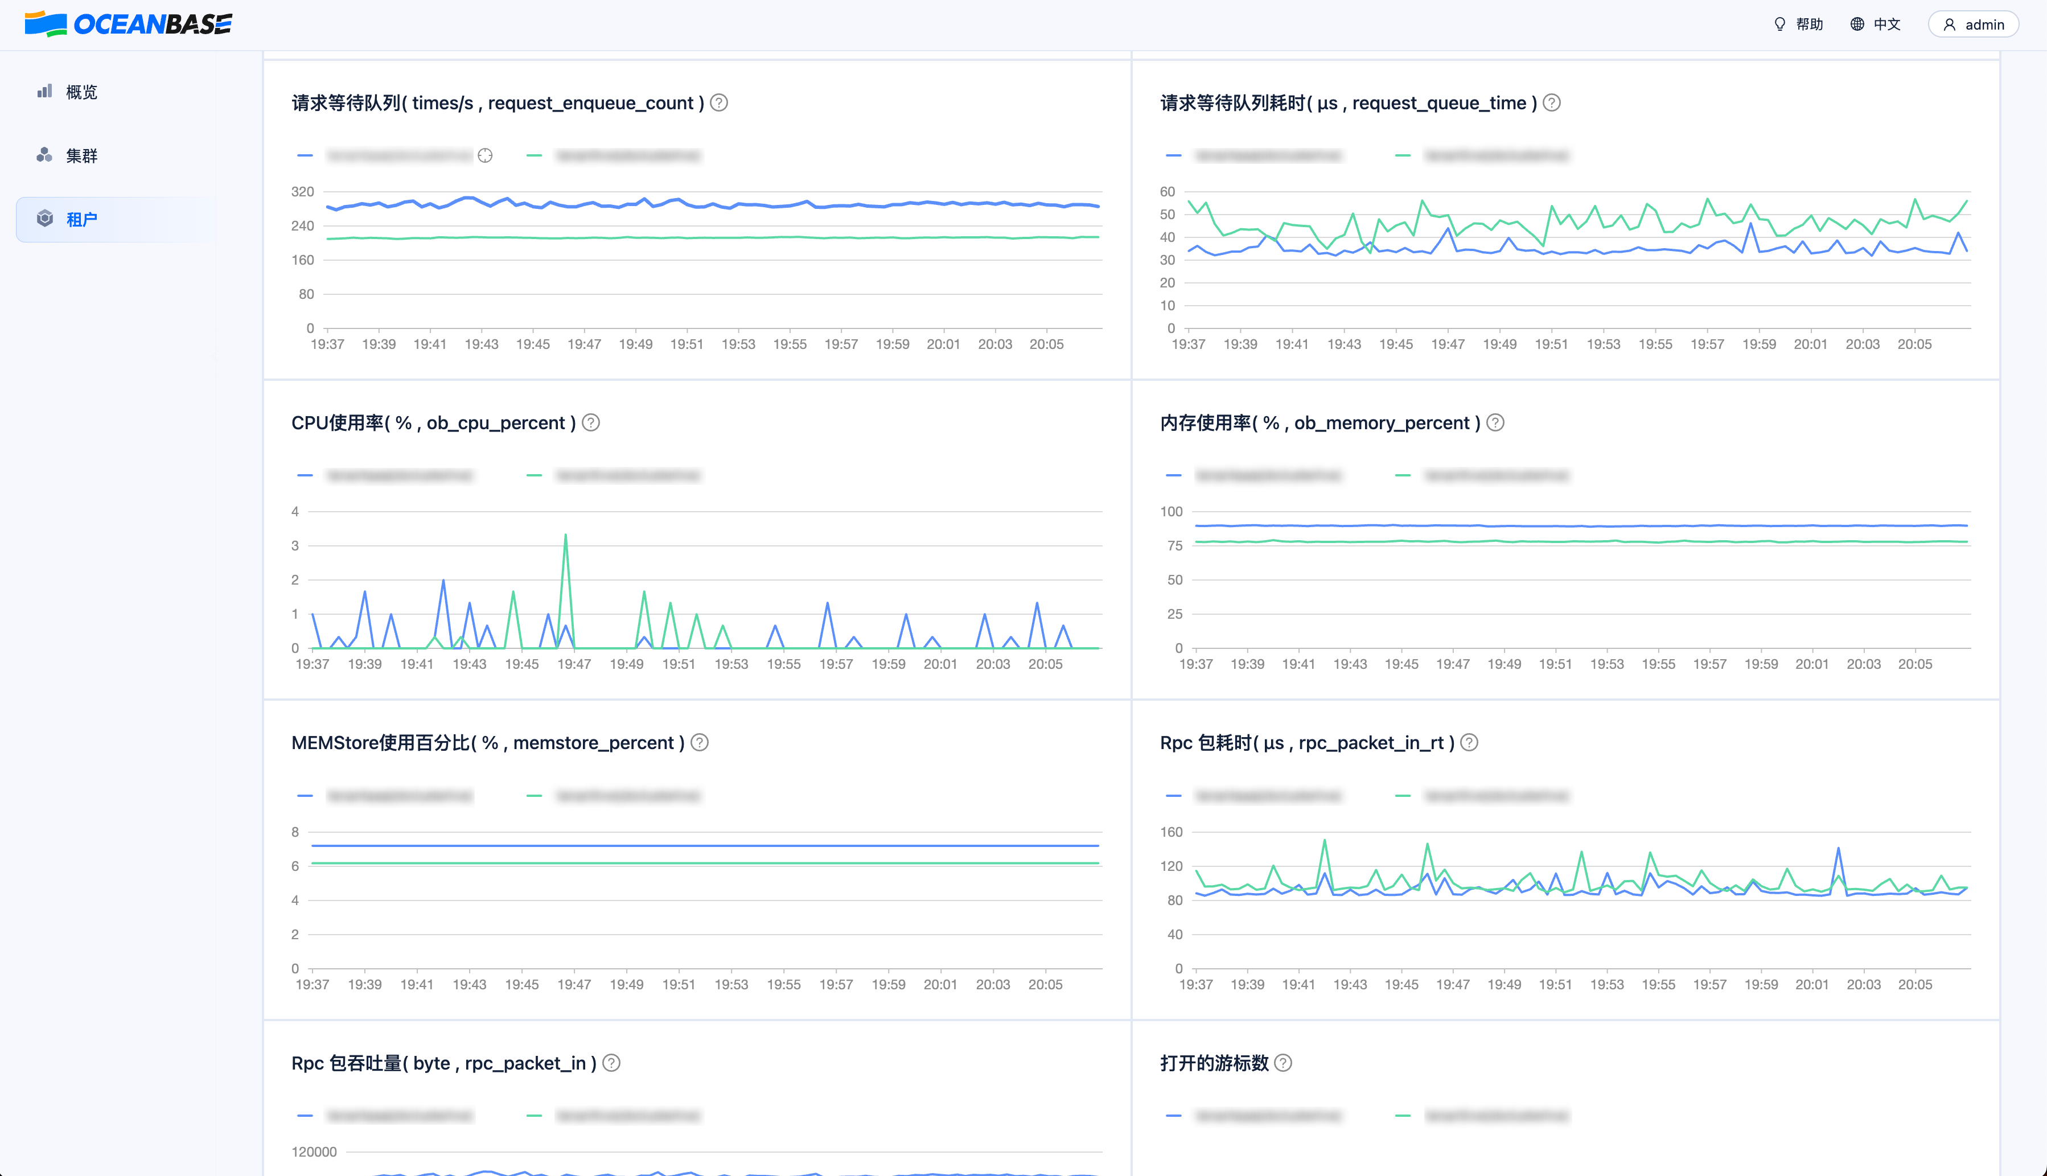Click help icon next to rpc_packet_in title

point(612,1063)
